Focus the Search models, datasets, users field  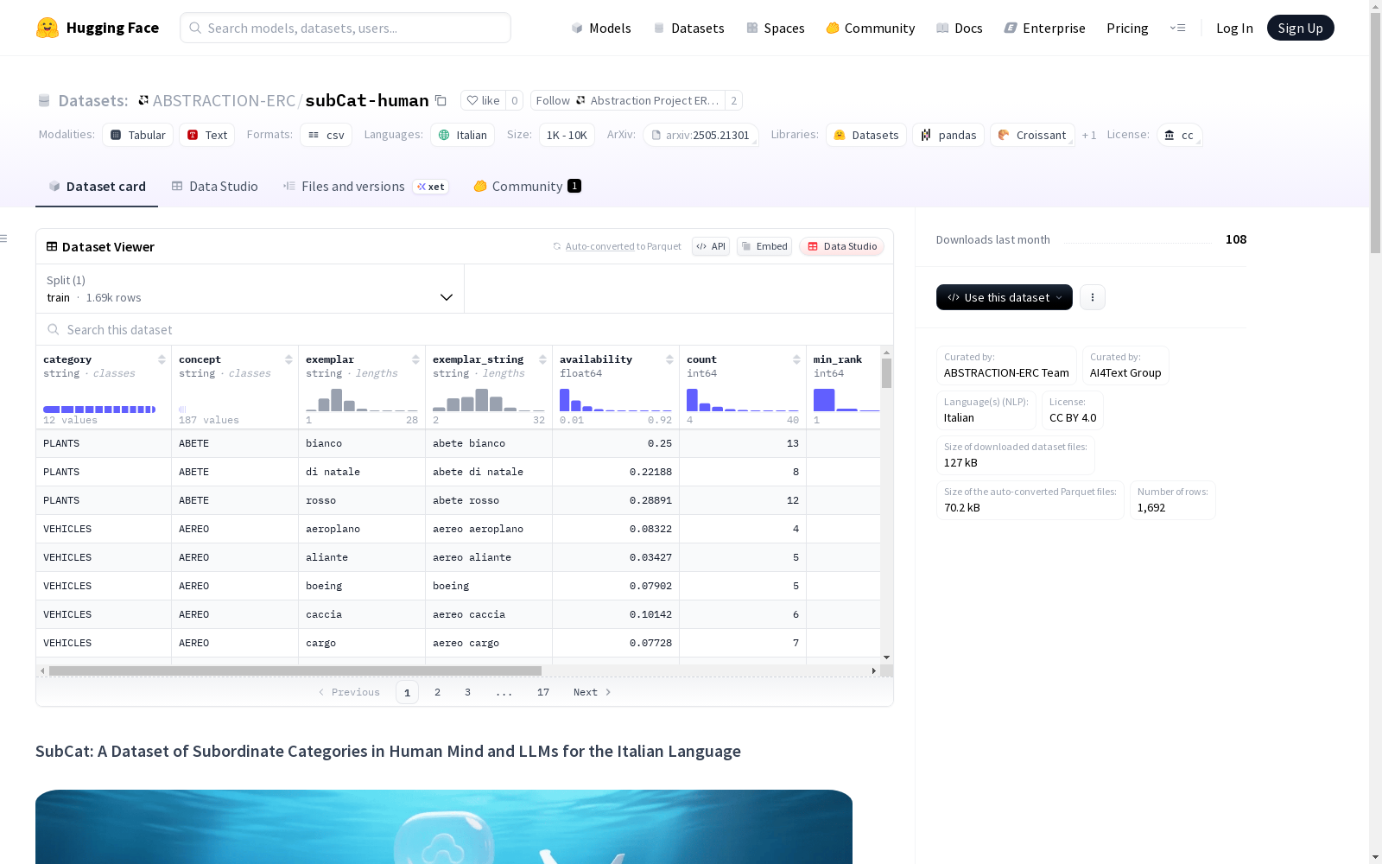[345, 28]
